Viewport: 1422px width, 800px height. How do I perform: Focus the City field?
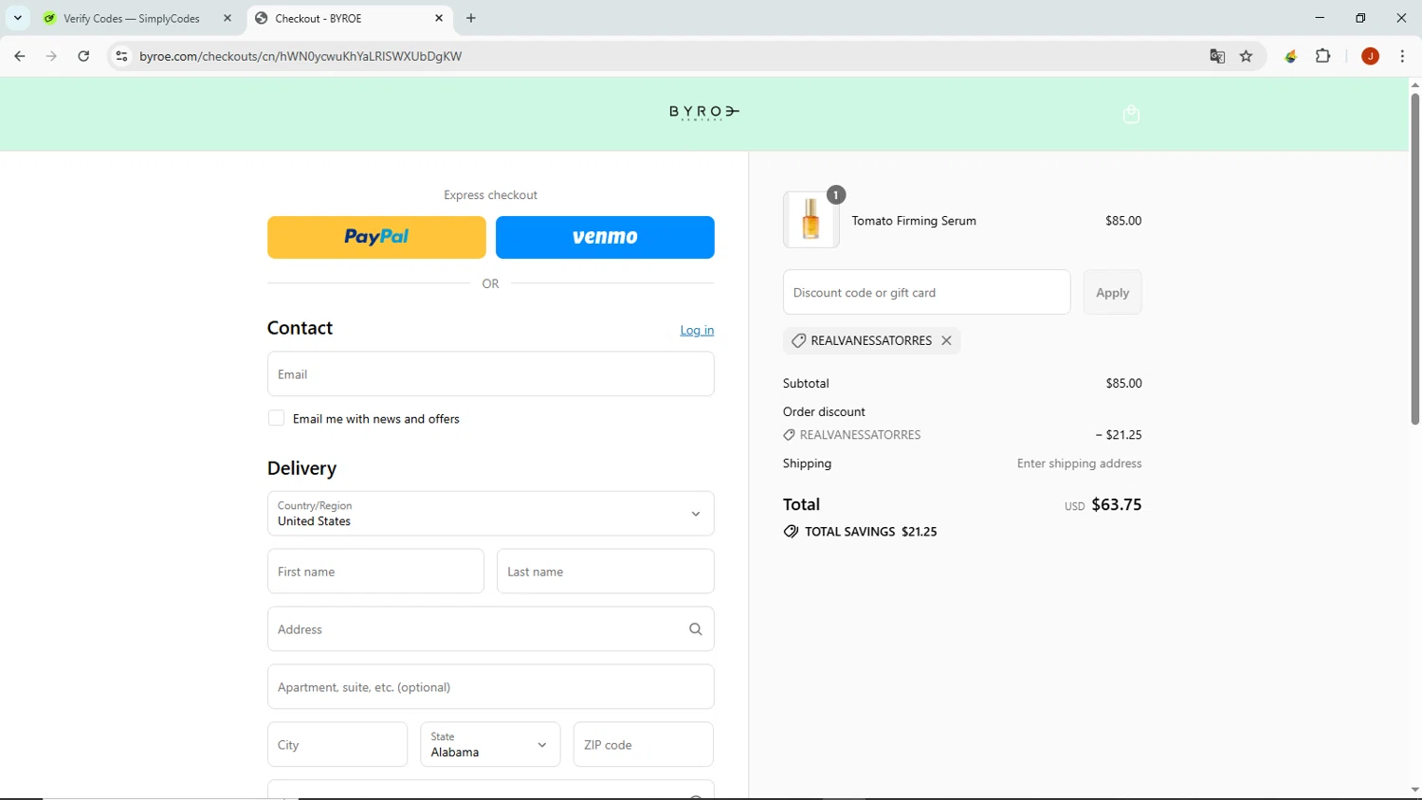point(337,745)
